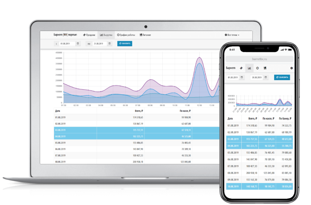Open settings gear icon on phone

coord(292,68)
